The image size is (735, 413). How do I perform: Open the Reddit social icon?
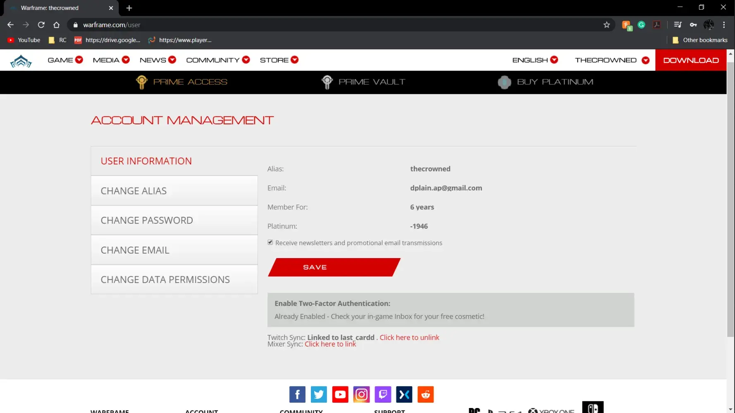click(x=425, y=394)
